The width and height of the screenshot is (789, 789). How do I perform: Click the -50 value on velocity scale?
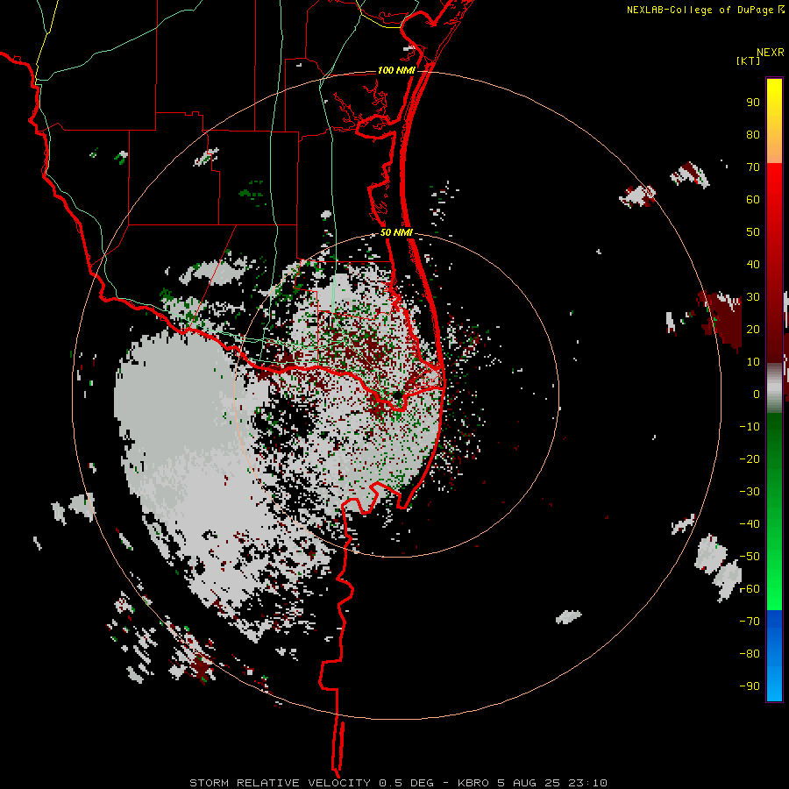click(750, 557)
